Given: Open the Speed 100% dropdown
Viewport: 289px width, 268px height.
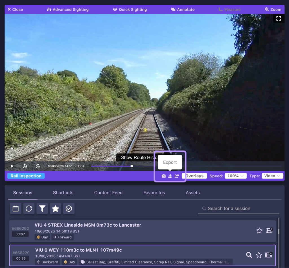Looking at the screenshot, I should (x=236, y=176).
